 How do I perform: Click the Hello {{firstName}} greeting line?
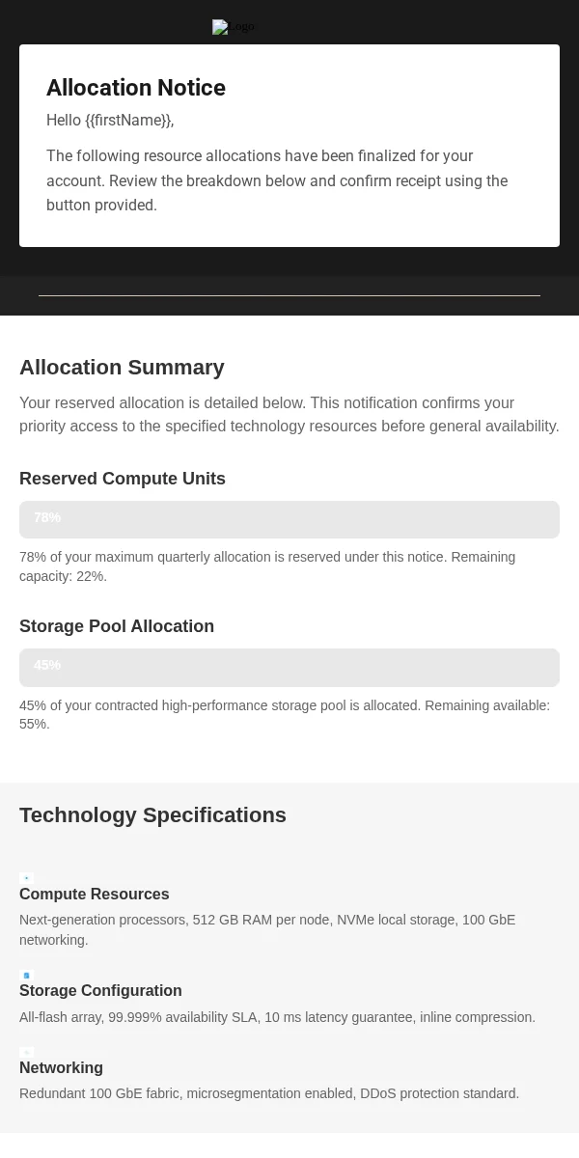pyautogui.click(x=110, y=121)
